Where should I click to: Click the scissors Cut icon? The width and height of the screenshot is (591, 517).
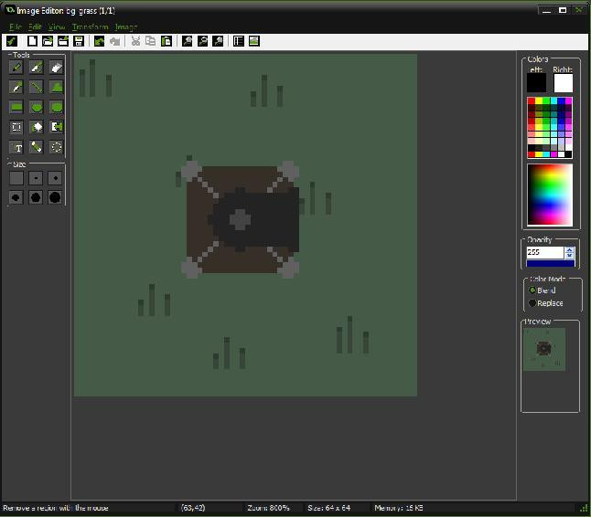pos(135,41)
